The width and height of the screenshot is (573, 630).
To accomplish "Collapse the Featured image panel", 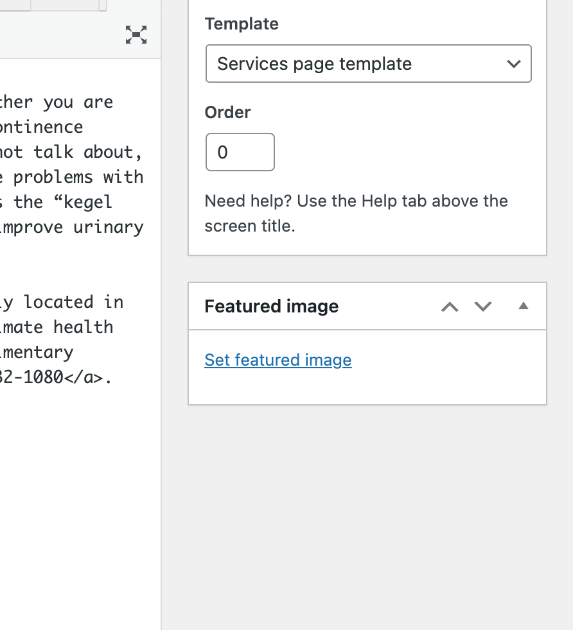I will coord(523,306).
